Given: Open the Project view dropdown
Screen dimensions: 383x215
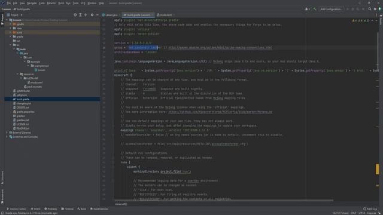Looking at the screenshot, I should [14, 15].
